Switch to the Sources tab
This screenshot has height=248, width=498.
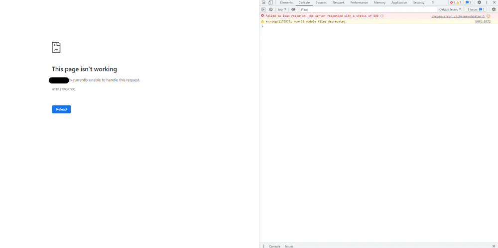tap(321, 2)
